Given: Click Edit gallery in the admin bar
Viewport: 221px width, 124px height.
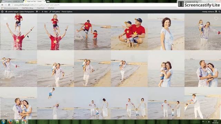Looking at the screenshot, I should pyautogui.click(x=55, y=12).
